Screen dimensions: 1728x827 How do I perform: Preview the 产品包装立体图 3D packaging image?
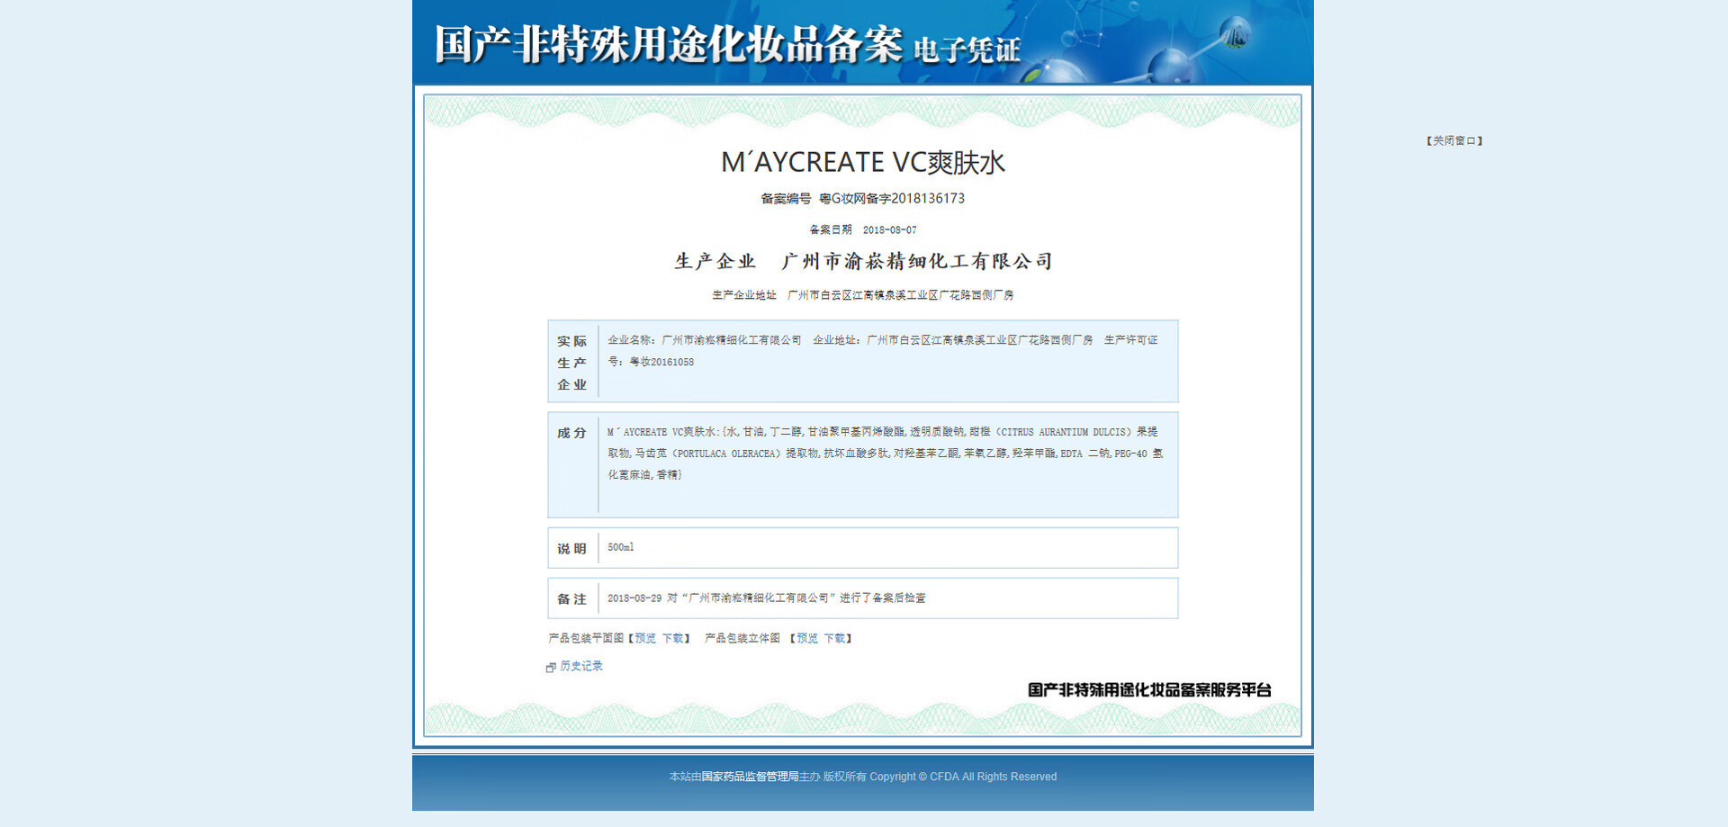(807, 639)
